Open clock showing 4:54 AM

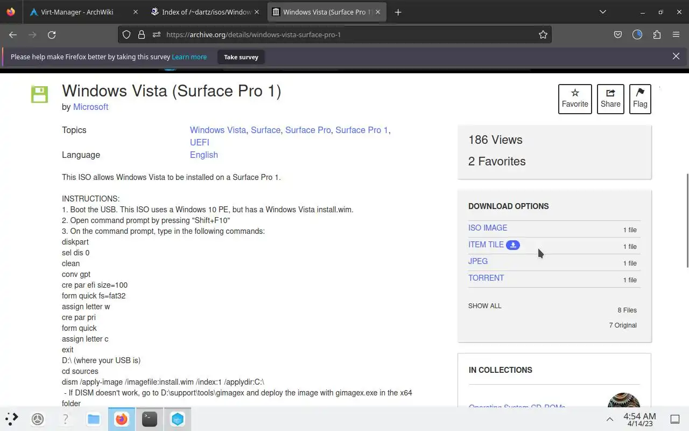pos(639,420)
